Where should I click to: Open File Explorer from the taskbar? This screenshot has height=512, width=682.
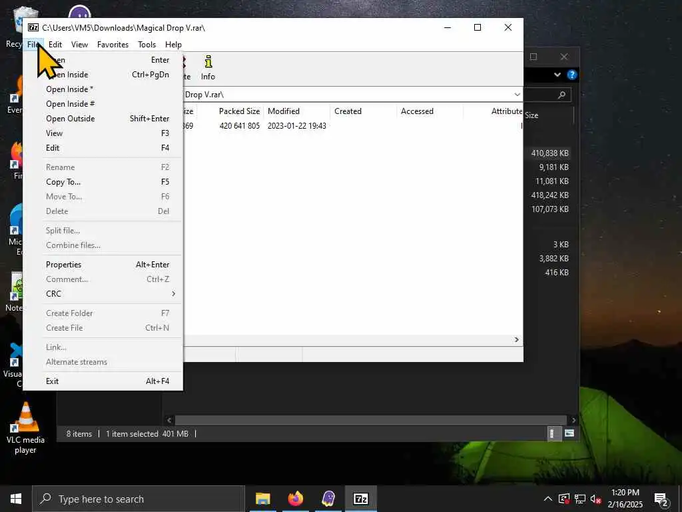tap(262, 499)
